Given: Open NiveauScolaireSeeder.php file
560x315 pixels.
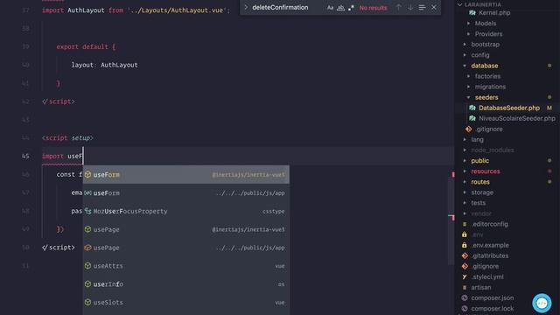Looking at the screenshot, I should pos(517,118).
